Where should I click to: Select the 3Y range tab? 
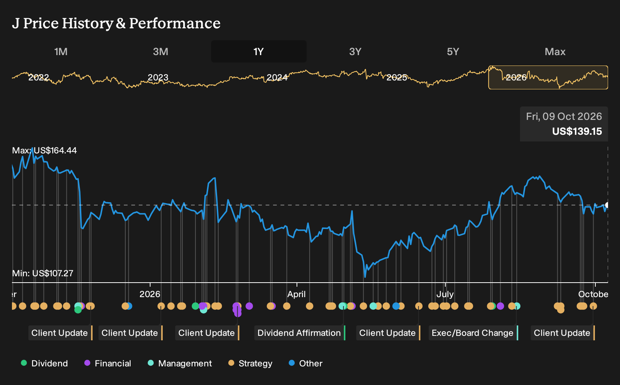tap(355, 51)
